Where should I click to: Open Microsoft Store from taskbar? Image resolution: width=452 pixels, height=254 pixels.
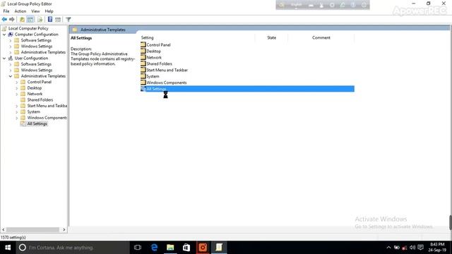(x=186, y=248)
